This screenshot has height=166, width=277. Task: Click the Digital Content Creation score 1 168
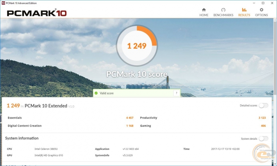(x=130, y=126)
